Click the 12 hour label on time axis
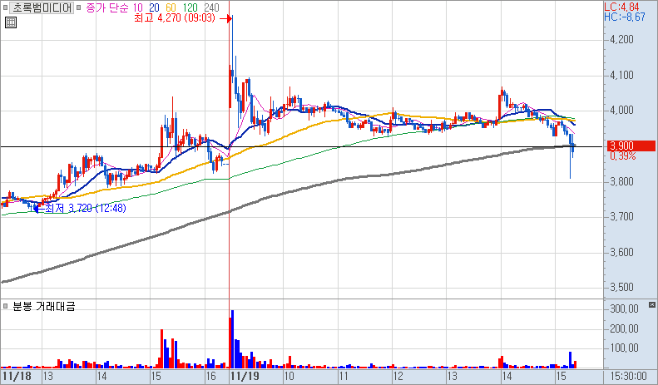This screenshot has width=658, height=385. 398,376
